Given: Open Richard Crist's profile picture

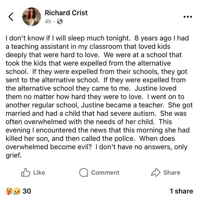Looking at the screenshot, I should coord(31,17).
